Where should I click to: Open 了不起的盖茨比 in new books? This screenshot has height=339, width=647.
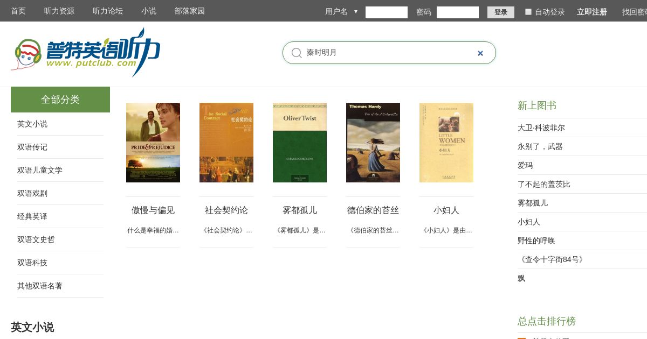(x=544, y=184)
